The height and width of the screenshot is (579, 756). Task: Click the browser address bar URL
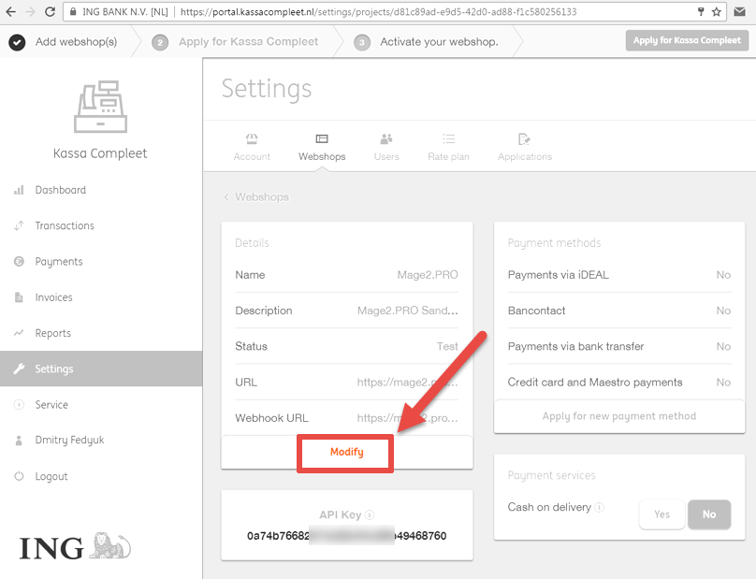tap(379, 11)
